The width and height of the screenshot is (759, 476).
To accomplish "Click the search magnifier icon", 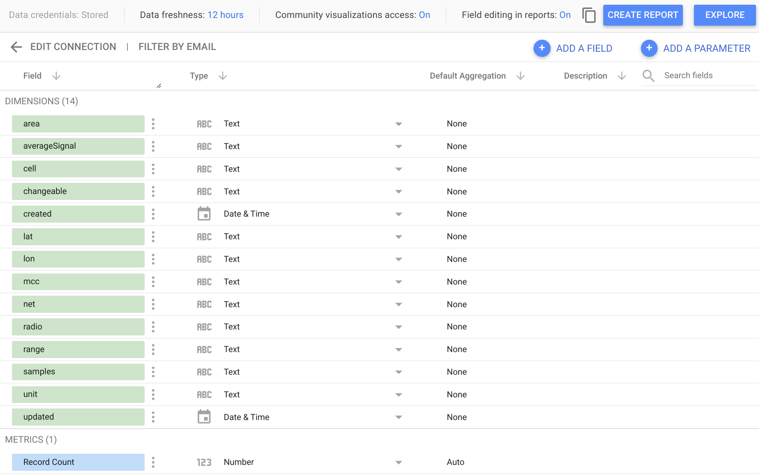I will [x=648, y=76].
